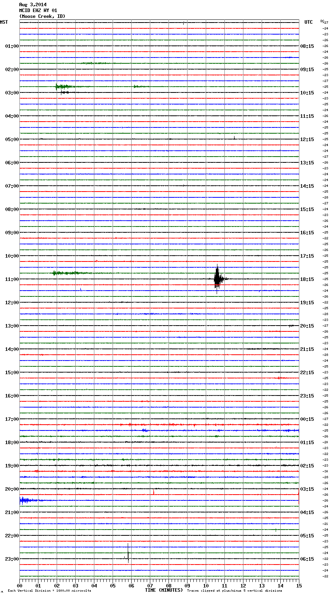Select the 22:00 MST time label
The height and width of the screenshot is (596, 330).
[x=12, y=536]
